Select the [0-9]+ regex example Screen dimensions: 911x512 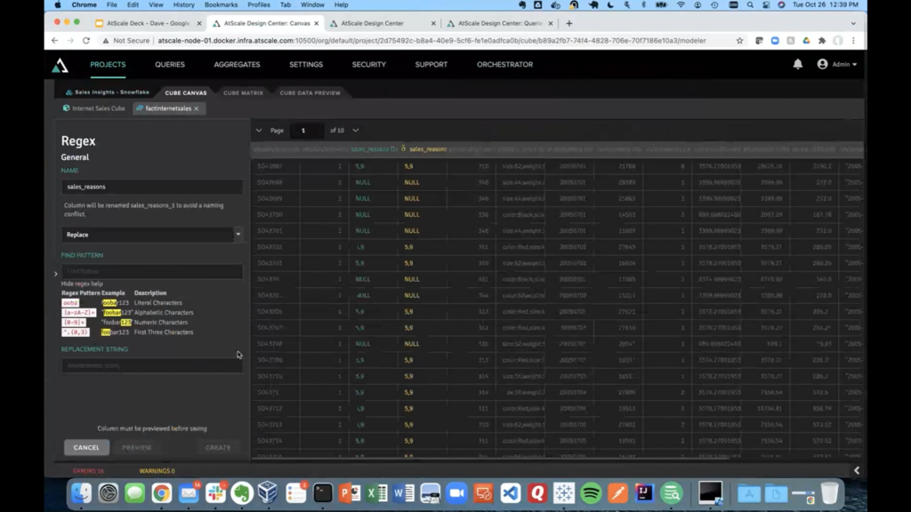tap(74, 322)
